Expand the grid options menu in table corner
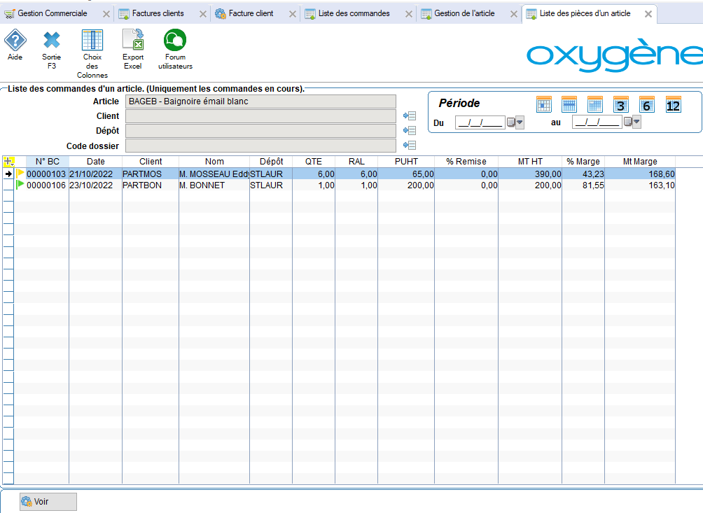Viewport: 703px width, 513px height. (x=9, y=162)
